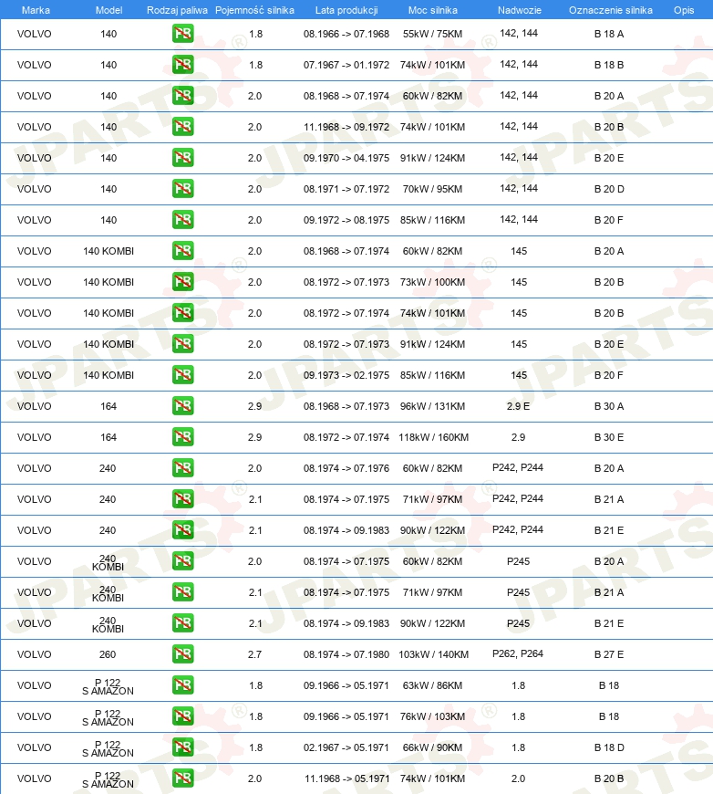713x794 pixels.
Task: Click the '09.1970 -> 04.1975' date cell
Action: [346, 158]
